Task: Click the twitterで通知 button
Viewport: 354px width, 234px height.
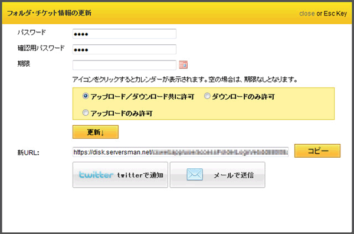Action: tap(120, 175)
